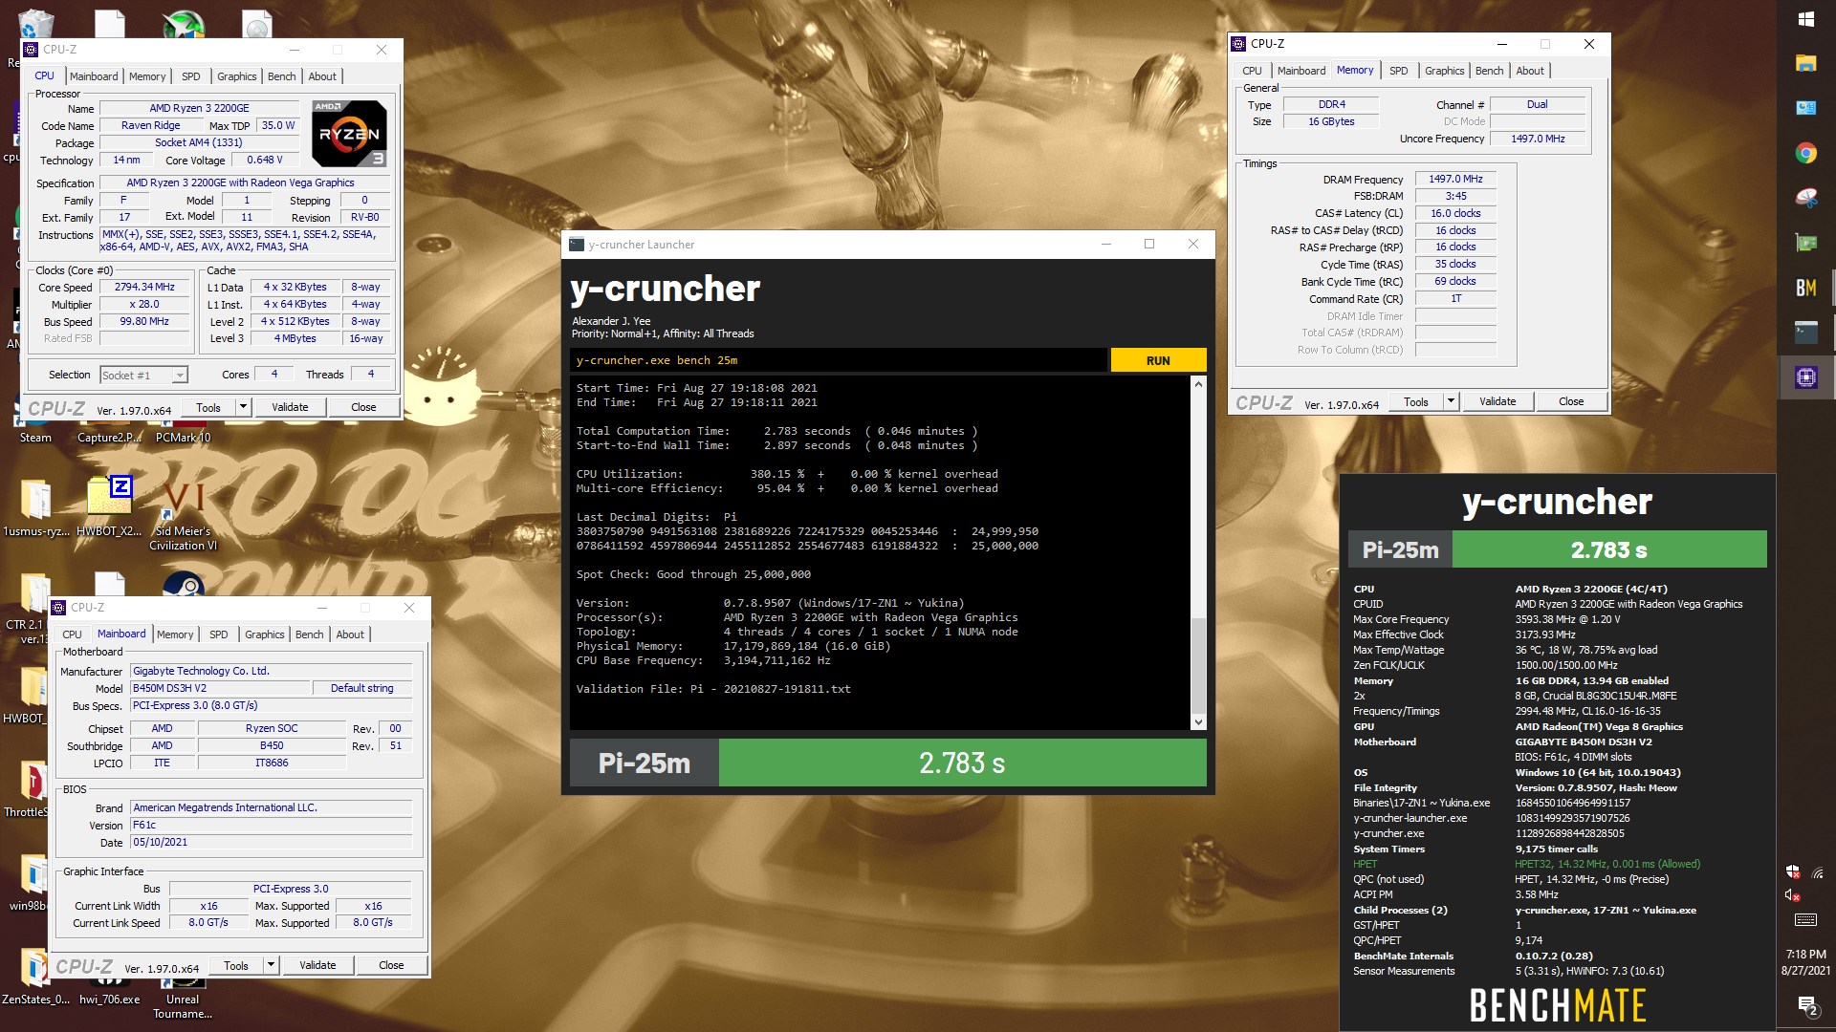
Task: Click the 16 GBytes memory size value
Action: pyautogui.click(x=1331, y=121)
